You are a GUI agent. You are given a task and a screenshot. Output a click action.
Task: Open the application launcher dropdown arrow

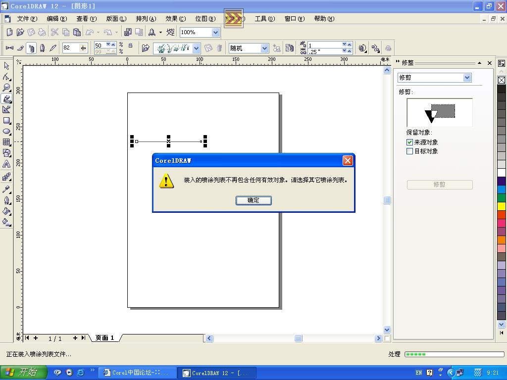click(160, 32)
